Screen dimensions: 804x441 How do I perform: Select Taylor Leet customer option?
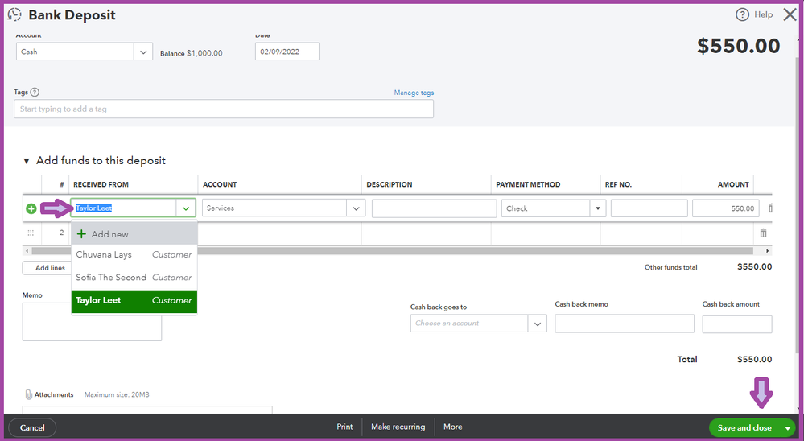134,300
